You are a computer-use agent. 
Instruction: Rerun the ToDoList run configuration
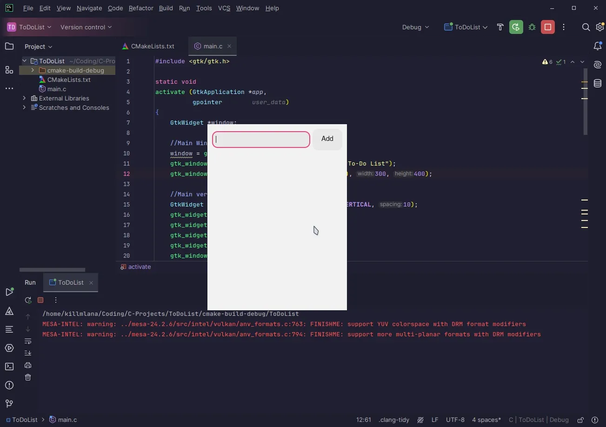point(28,300)
